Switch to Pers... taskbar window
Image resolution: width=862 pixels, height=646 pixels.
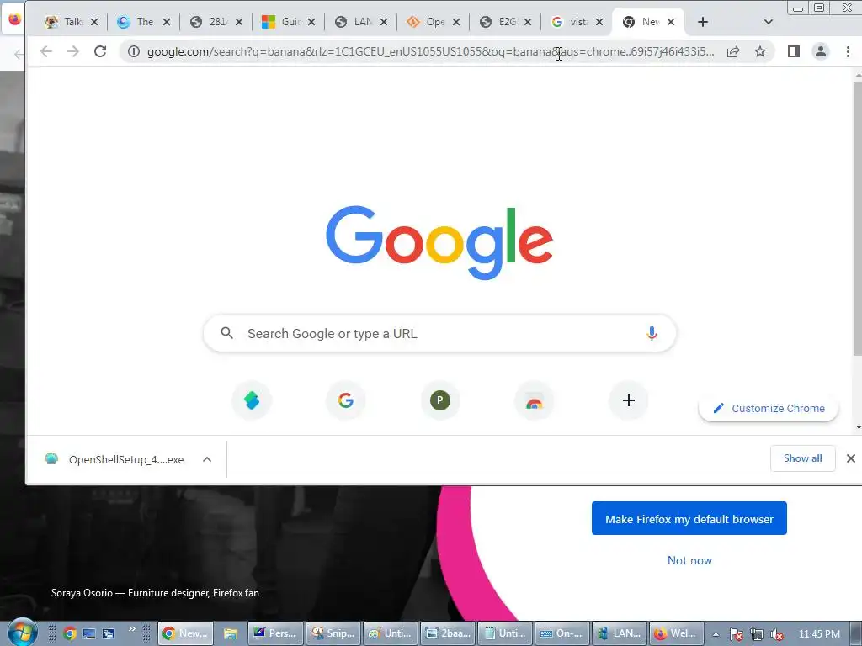point(275,633)
